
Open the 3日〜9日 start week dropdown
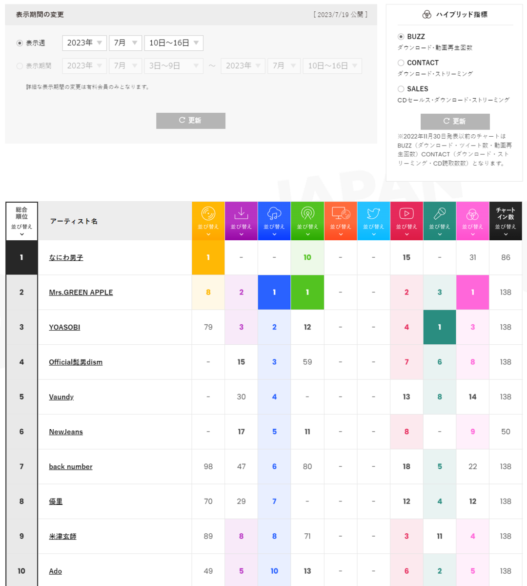174,66
